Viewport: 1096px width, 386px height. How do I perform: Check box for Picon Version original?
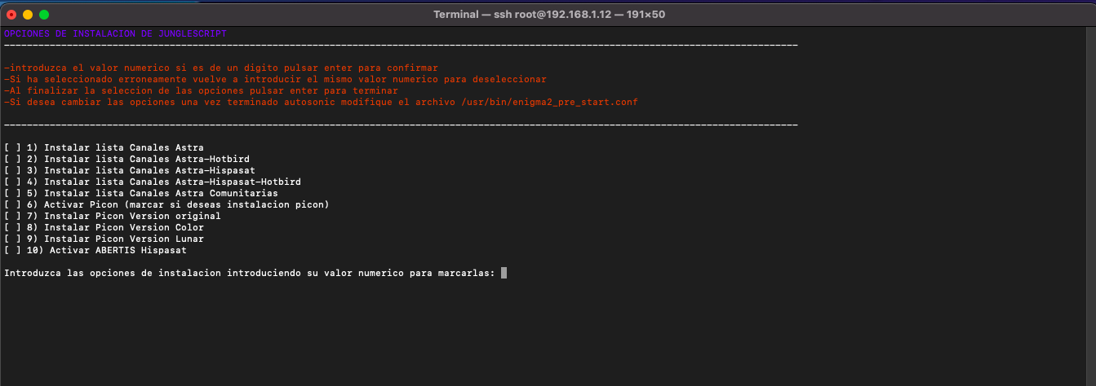point(13,216)
